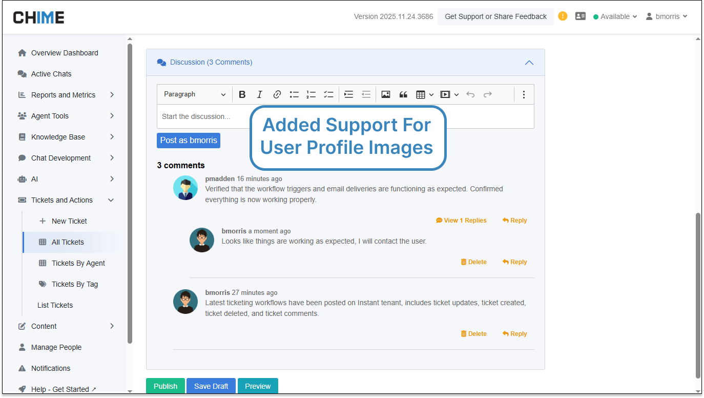
Task: Insert a block quote
Action: click(403, 94)
